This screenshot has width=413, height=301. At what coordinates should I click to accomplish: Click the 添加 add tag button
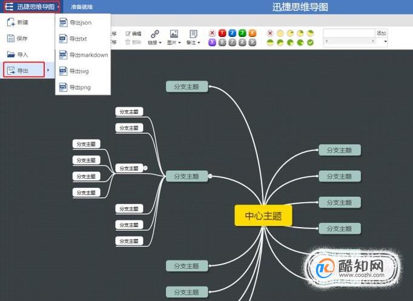(x=381, y=33)
